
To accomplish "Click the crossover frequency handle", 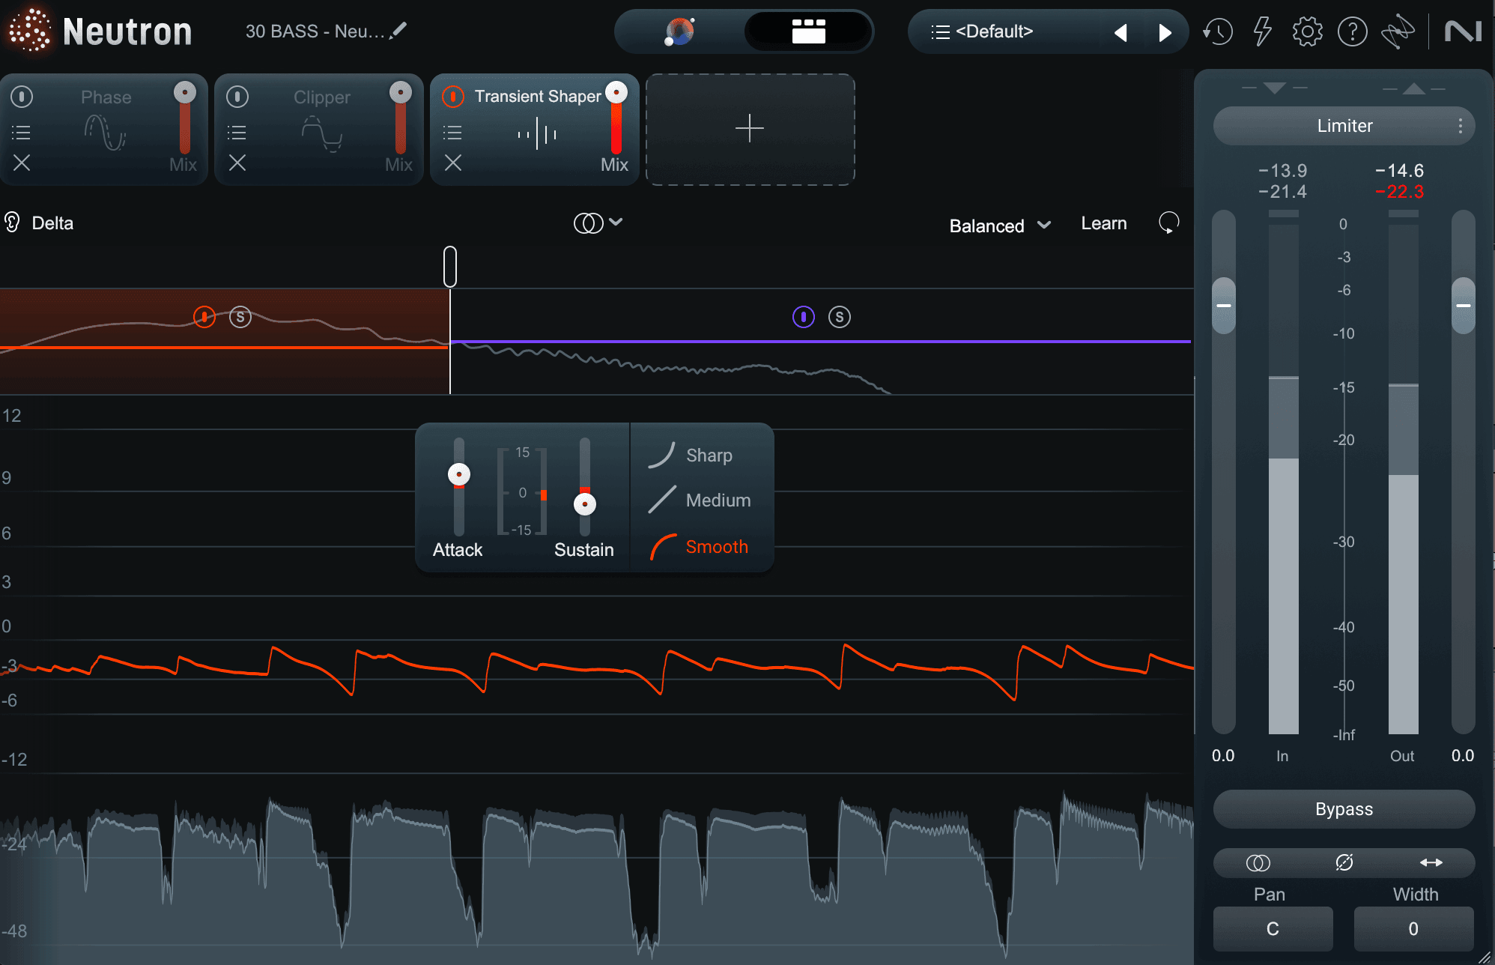I will 450,267.
